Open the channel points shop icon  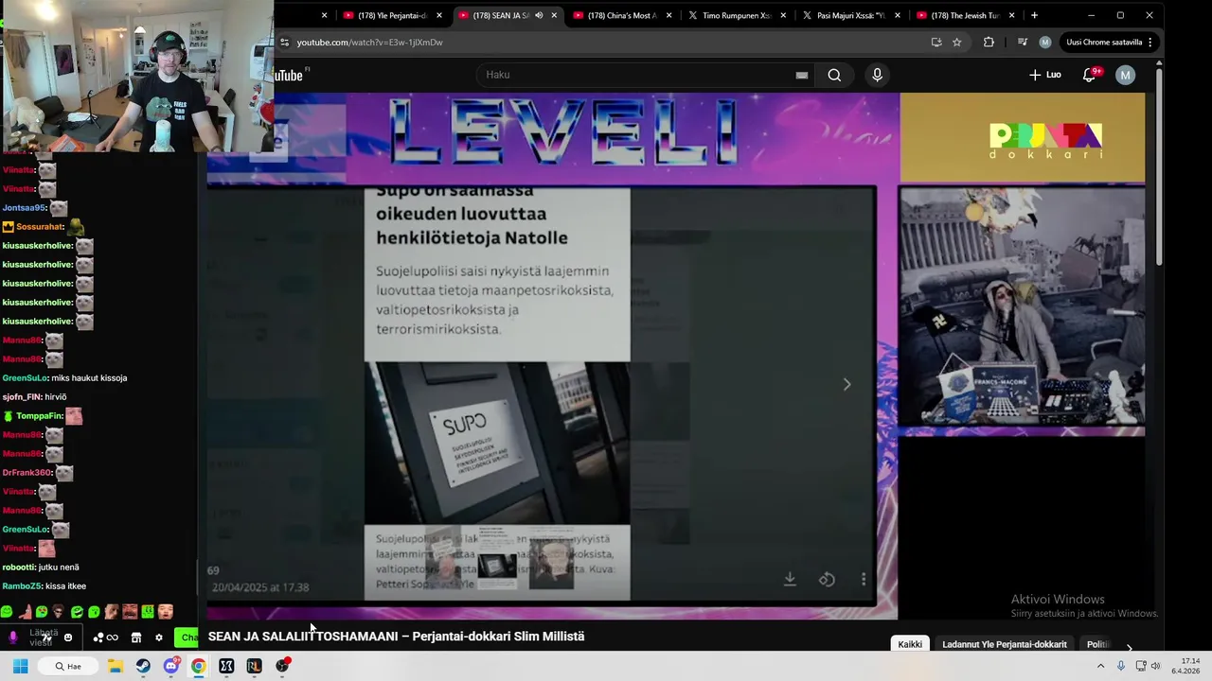point(135,637)
